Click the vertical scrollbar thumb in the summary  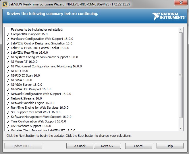tap(181, 75)
